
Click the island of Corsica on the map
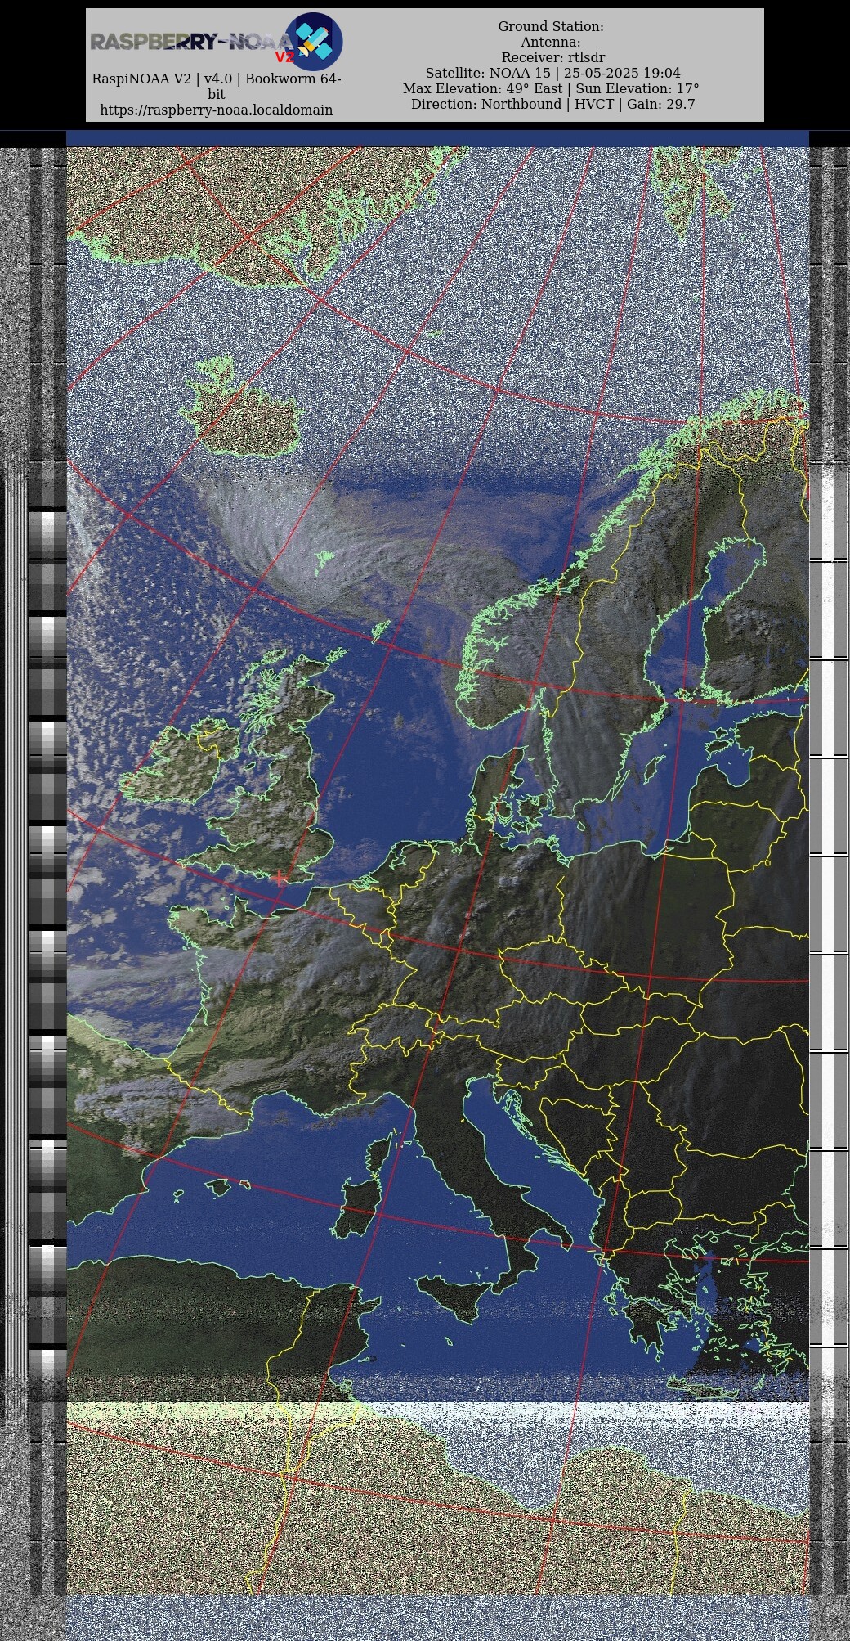click(x=378, y=1155)
